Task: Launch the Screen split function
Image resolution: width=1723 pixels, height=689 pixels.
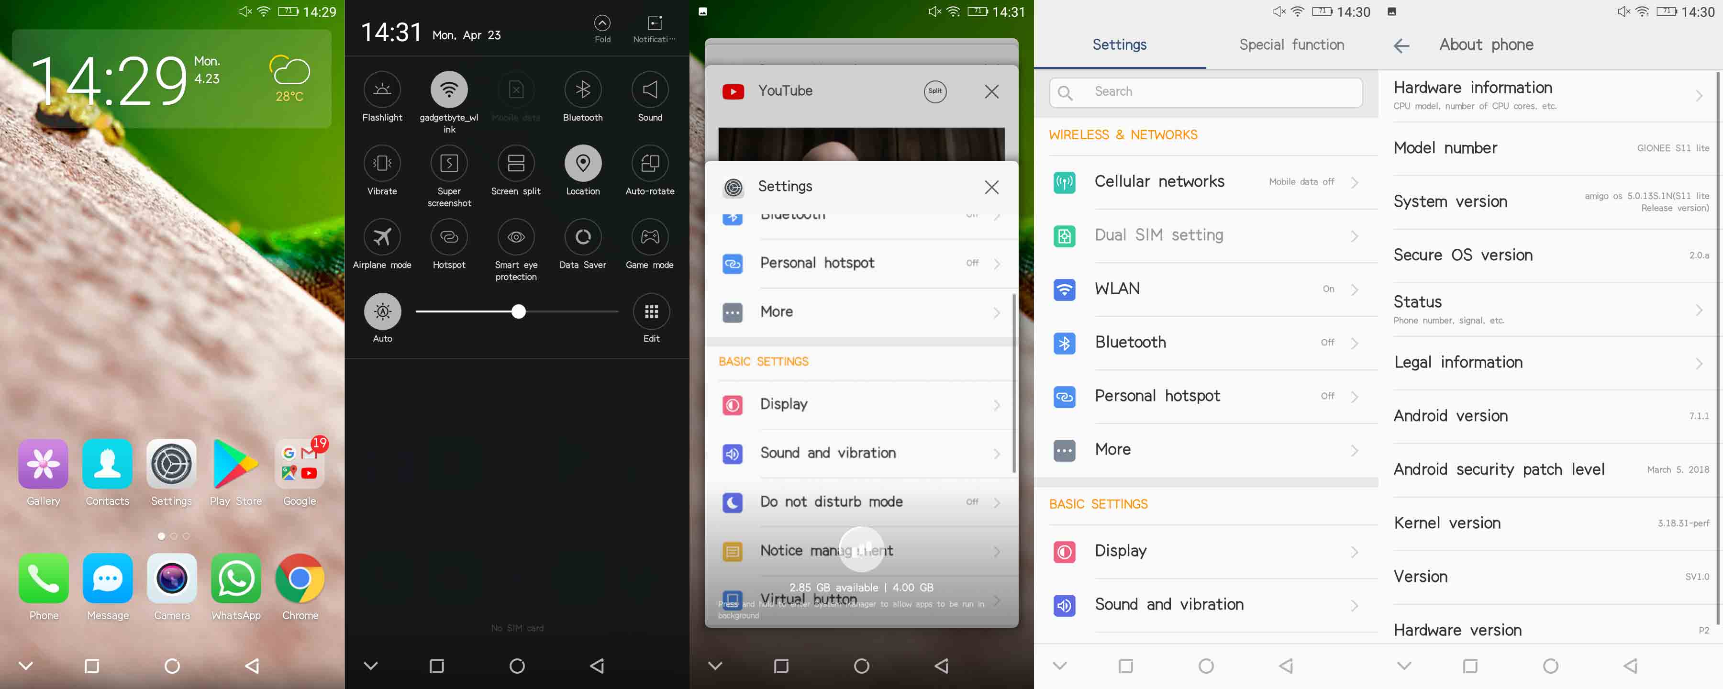Action: coord(516,163)
